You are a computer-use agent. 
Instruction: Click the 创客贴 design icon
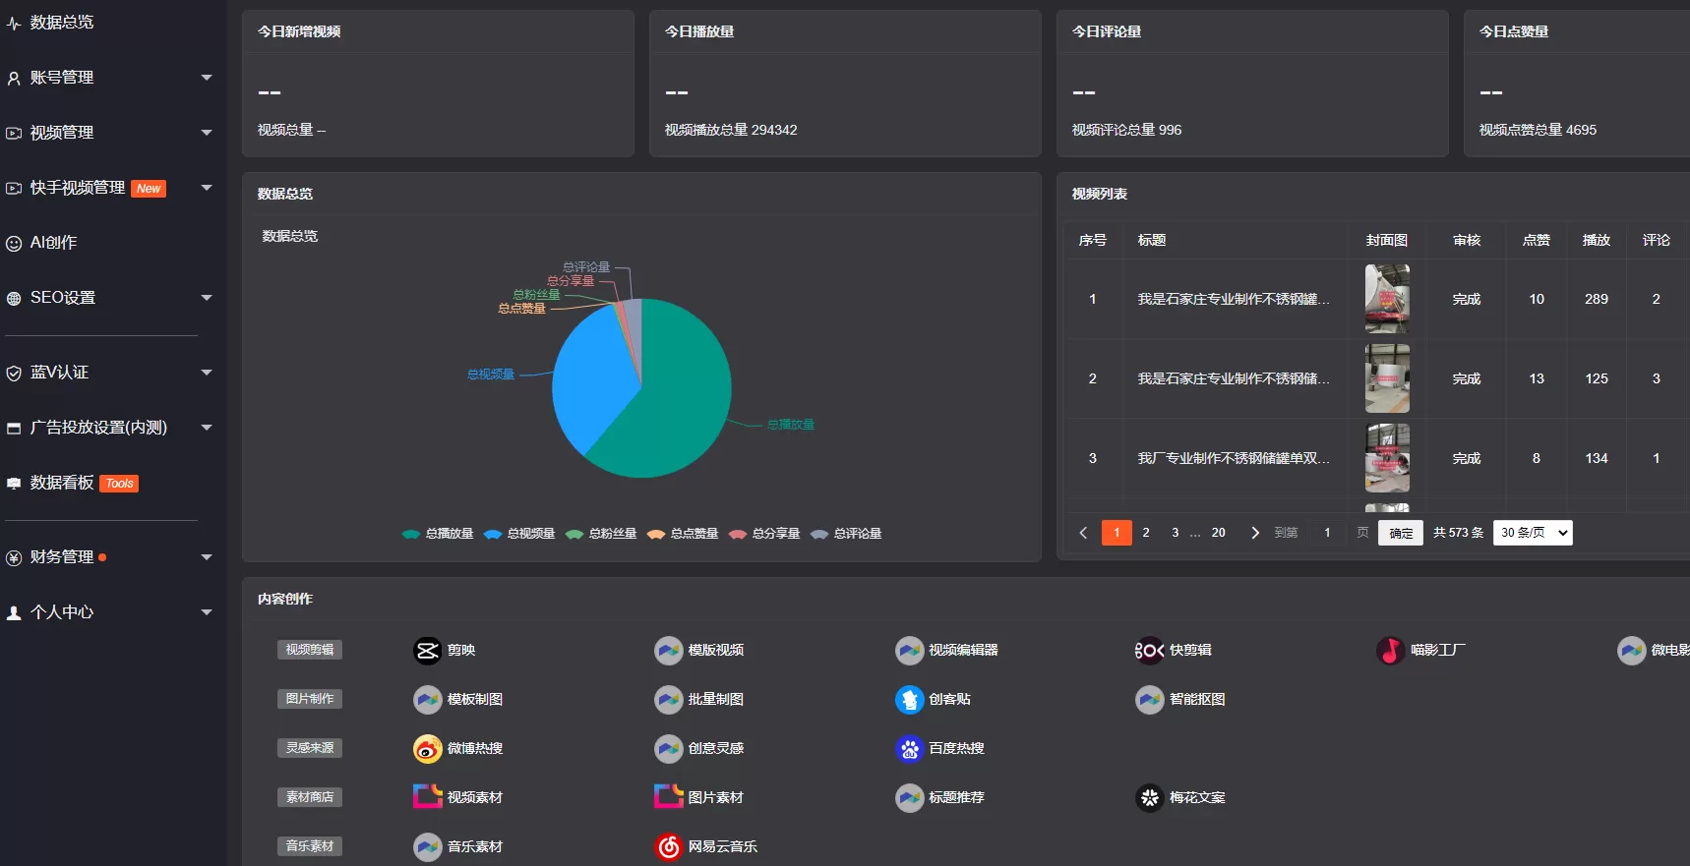[909, 700]
